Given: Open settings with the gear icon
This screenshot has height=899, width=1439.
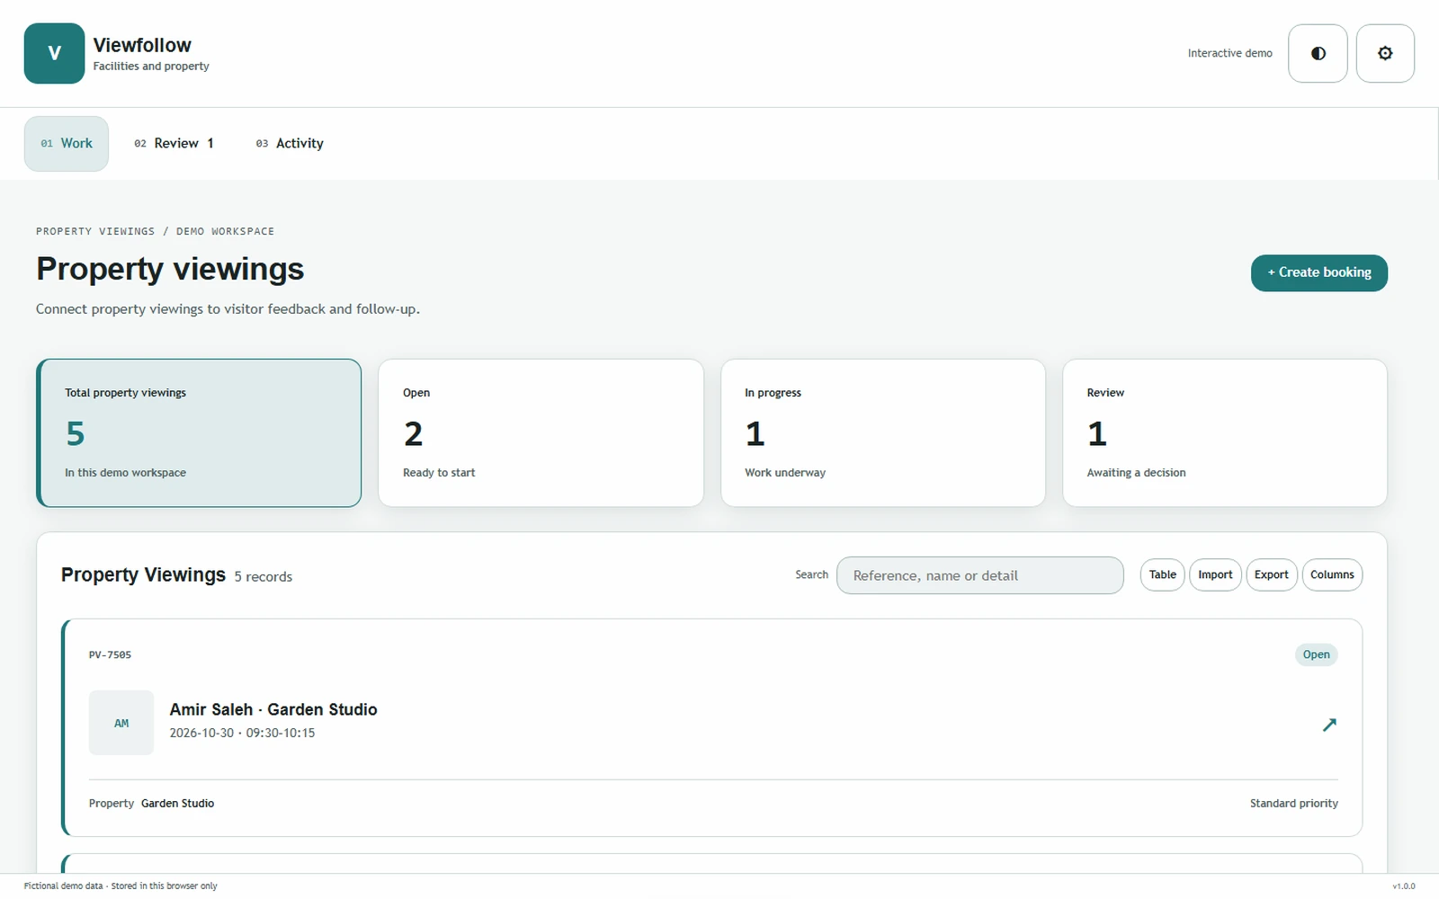Looking at the screenshot, I should coord(1385,53).
